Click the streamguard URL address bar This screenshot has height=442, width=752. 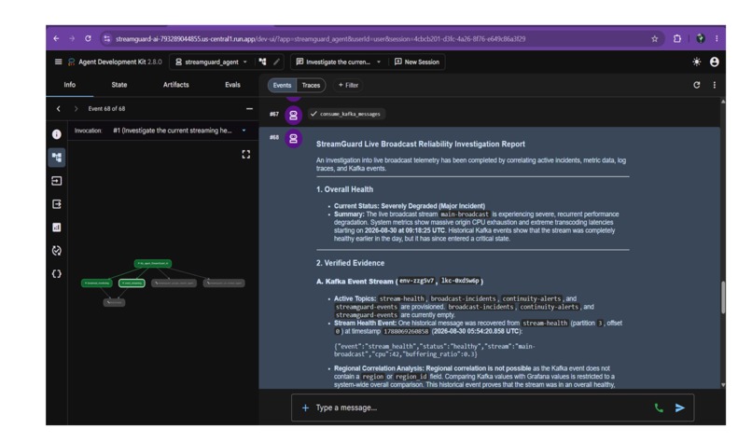320,39
